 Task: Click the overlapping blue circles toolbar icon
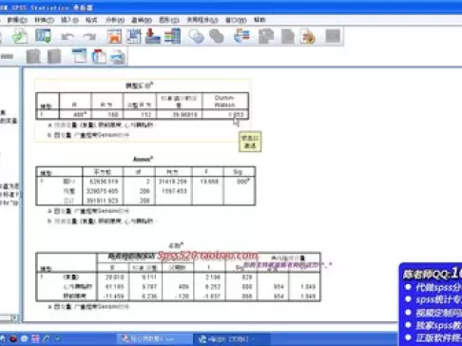(196, 36)
